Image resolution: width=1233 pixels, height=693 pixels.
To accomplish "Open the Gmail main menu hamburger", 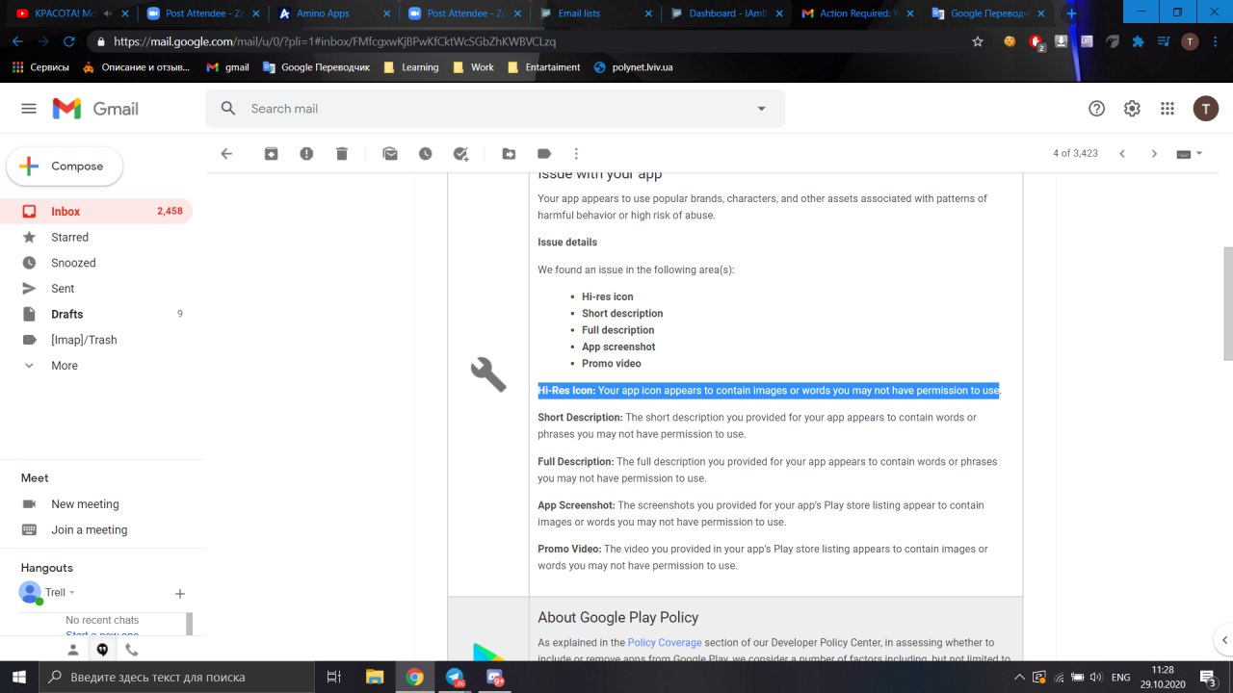I will pyautogui.click(x=29, y=109).
